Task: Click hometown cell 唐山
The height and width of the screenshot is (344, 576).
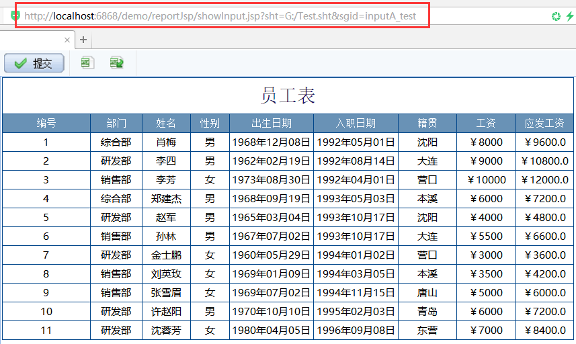Action: pyautogui.click(x=427, y=293)
